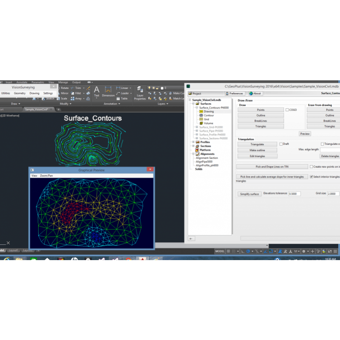Toggle ortho mode in status bar

[x=243, y=251]
